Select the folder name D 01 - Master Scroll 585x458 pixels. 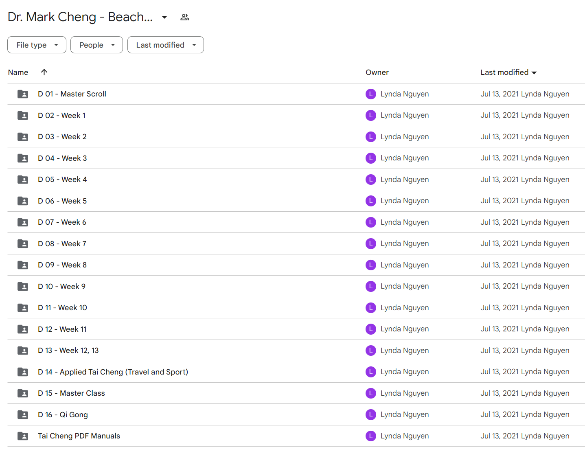coord(72,94)
